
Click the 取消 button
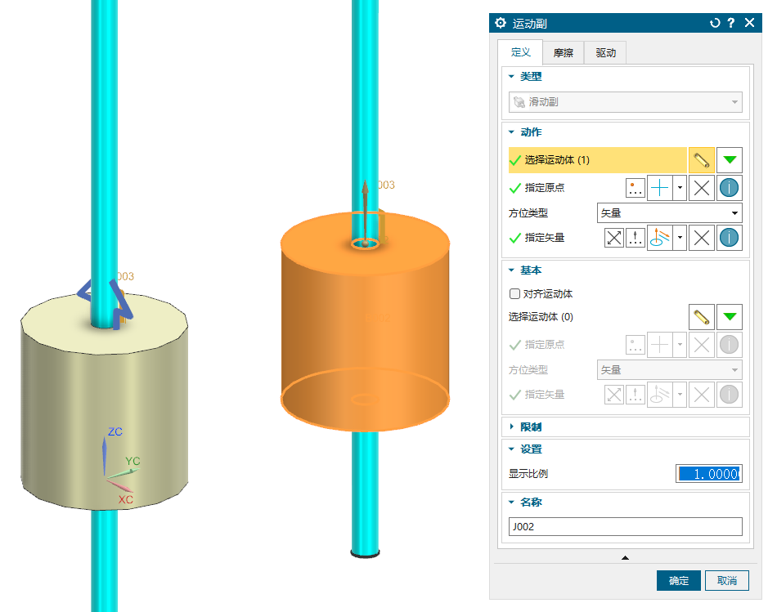726,580
